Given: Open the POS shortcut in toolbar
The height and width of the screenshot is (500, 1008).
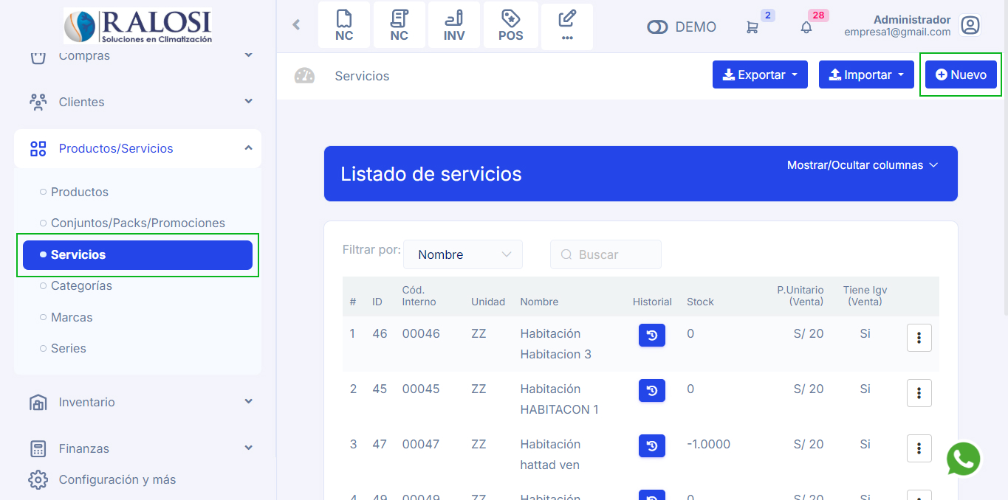Looking at the screenshot, I should (510, 26).
